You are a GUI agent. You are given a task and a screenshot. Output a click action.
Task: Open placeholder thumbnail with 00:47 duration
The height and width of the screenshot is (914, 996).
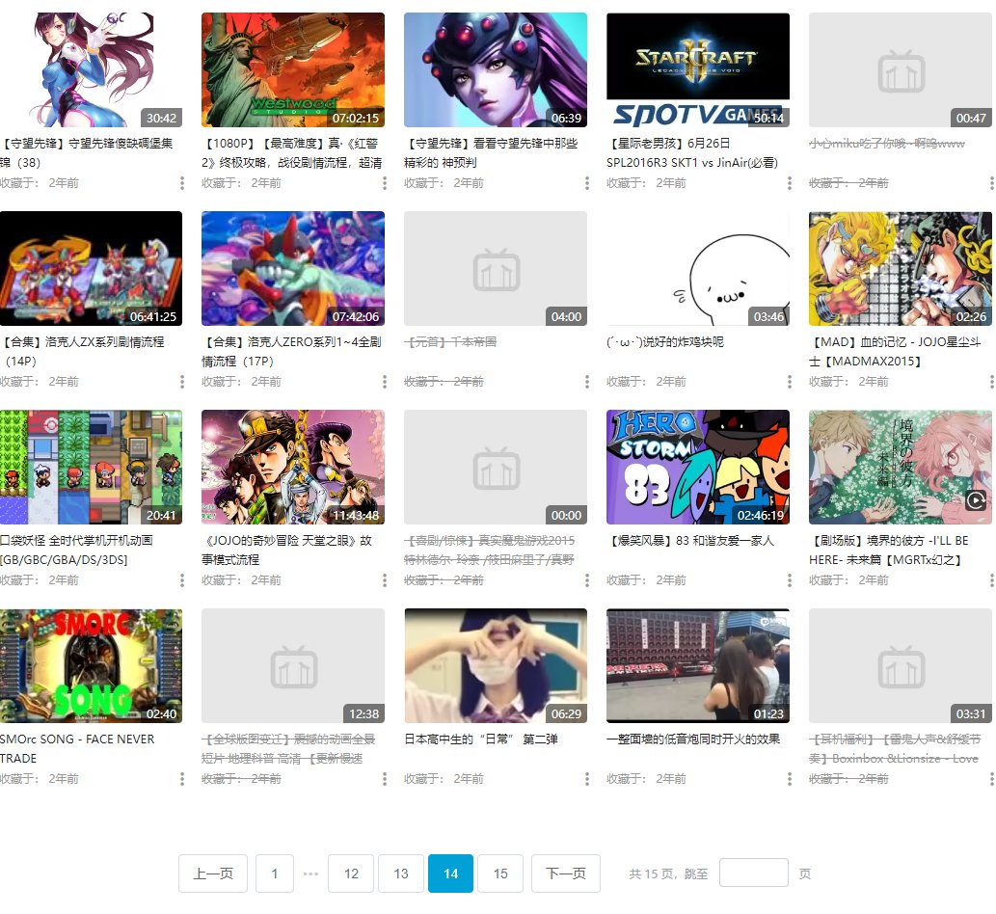coord(901,69)
